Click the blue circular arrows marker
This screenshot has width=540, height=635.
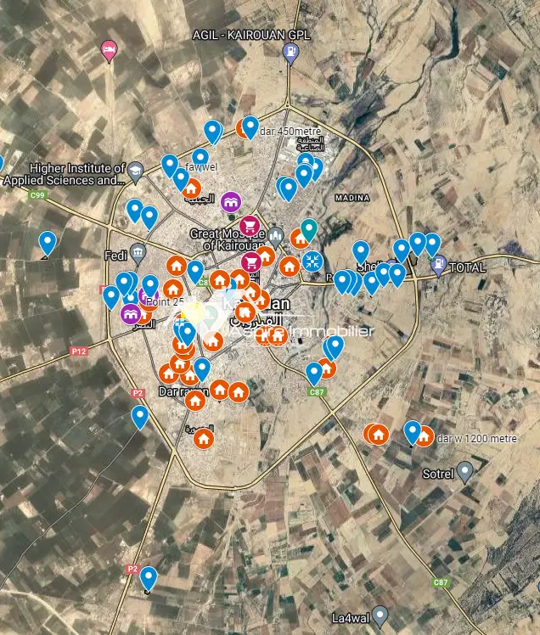pos(312,260)
